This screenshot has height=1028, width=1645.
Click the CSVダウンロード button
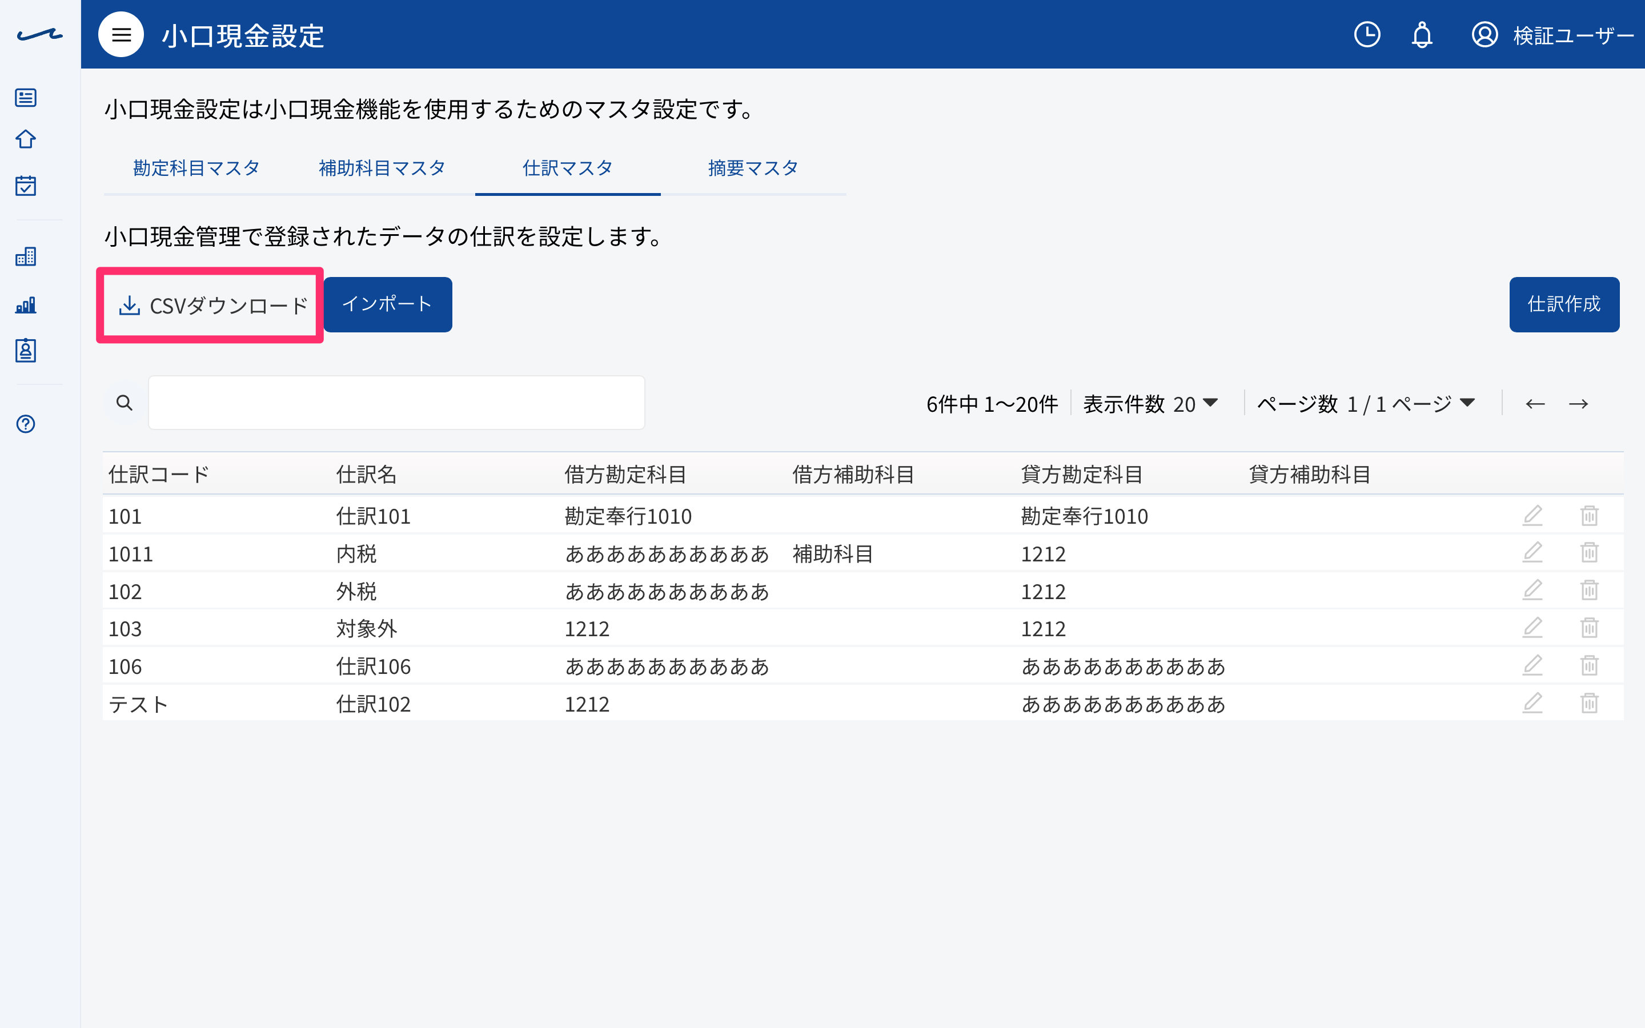point(214,306)
